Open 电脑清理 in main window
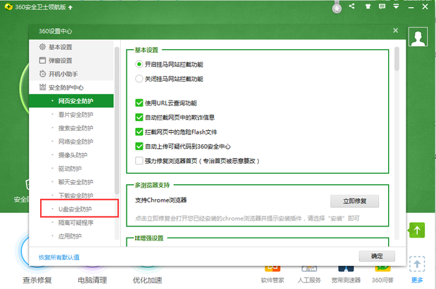 92,280
